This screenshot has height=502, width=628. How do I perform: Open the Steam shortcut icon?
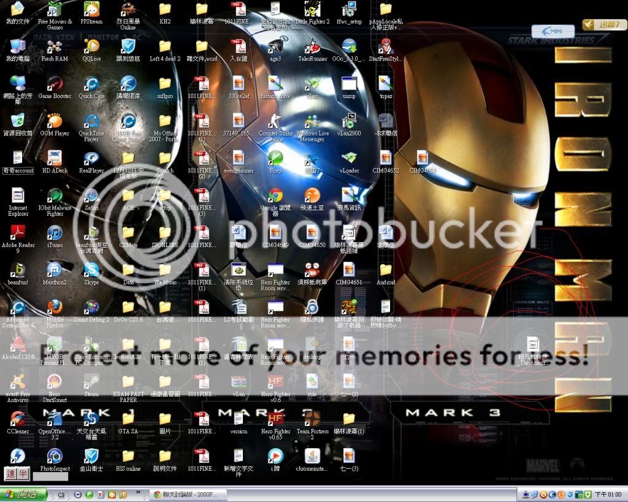(91, 381)
